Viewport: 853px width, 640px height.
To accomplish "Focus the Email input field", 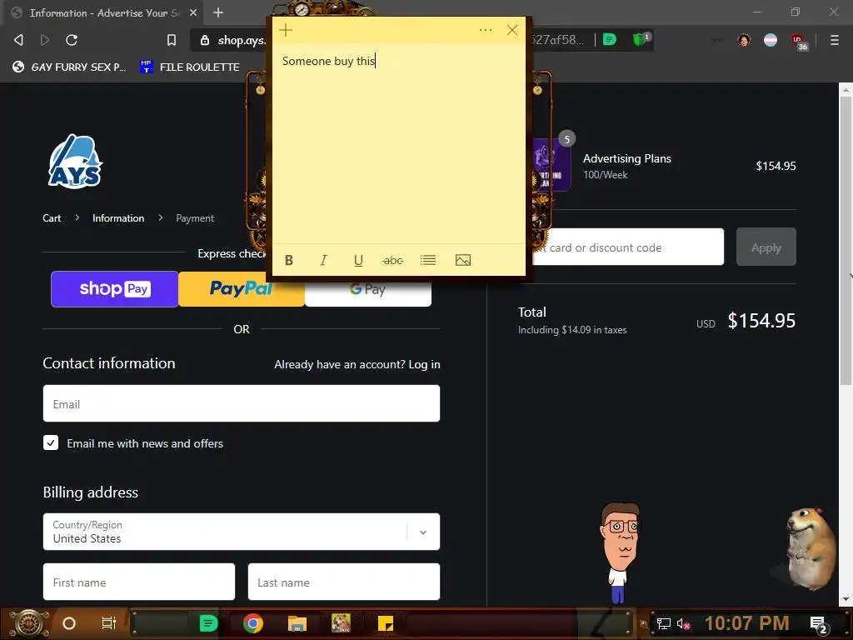I will click(x=242, y=403).
